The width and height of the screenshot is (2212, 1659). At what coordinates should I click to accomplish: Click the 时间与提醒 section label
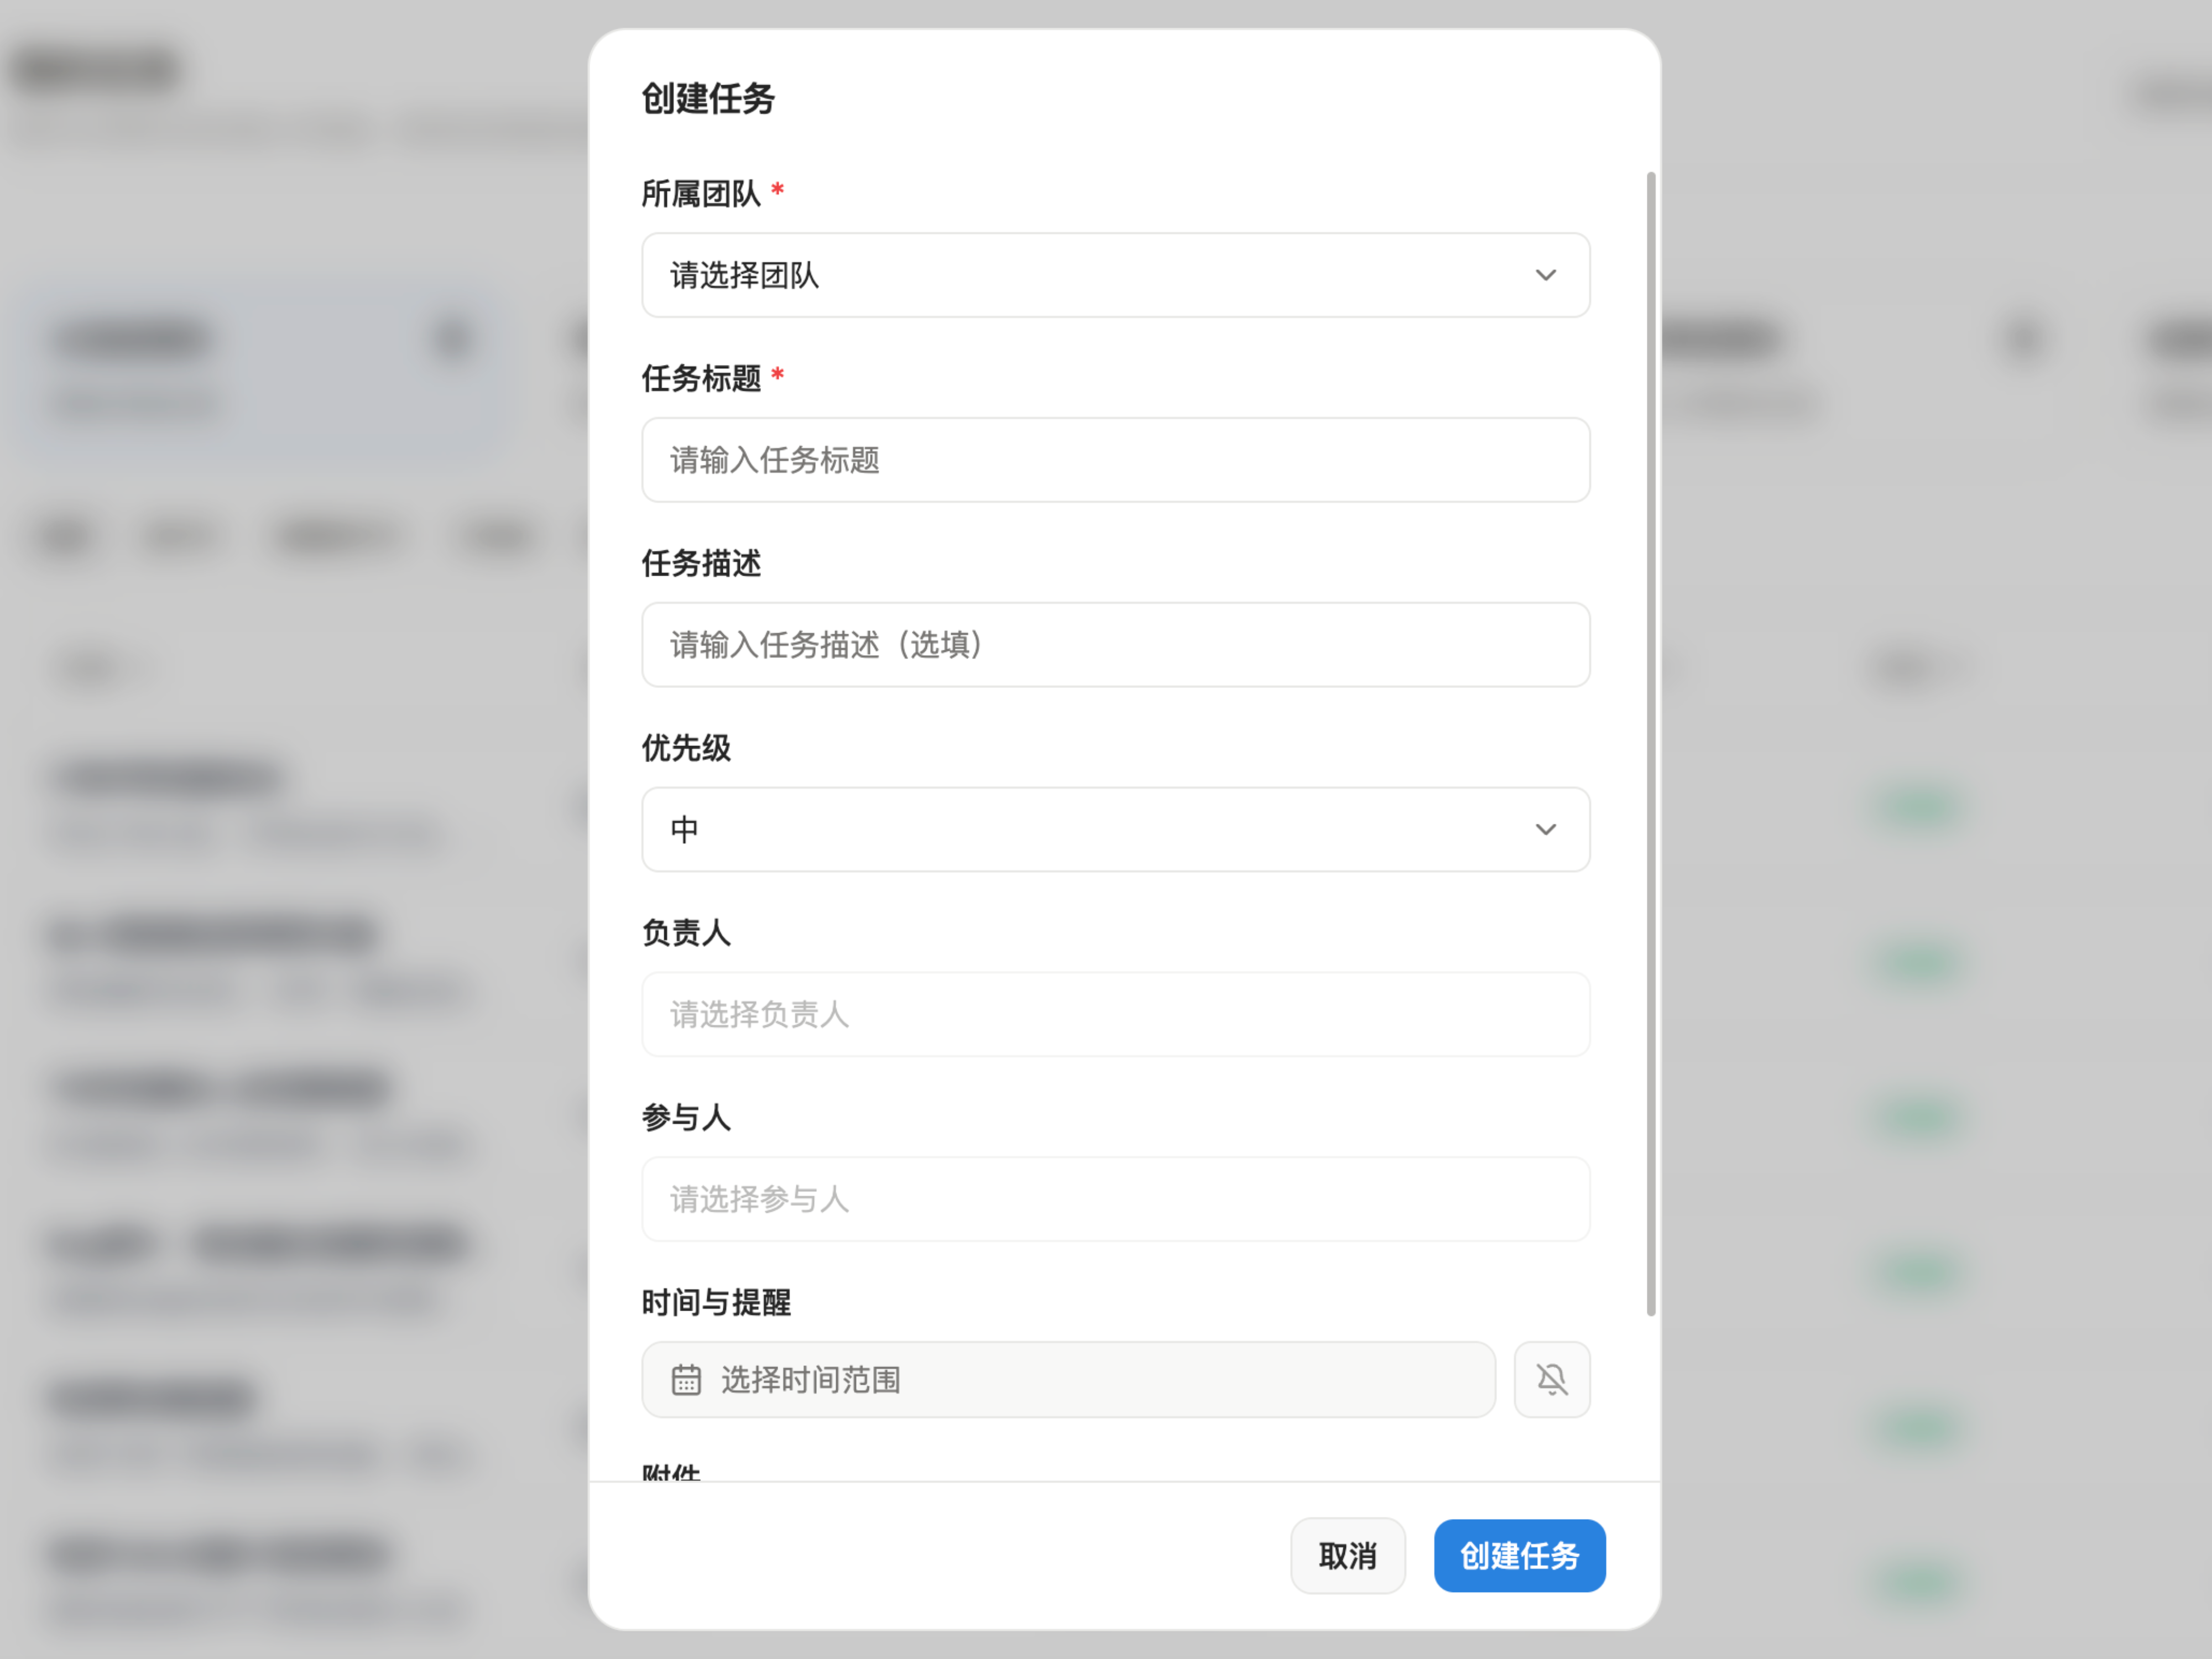pyautogui.click(x=716, y=1302)
